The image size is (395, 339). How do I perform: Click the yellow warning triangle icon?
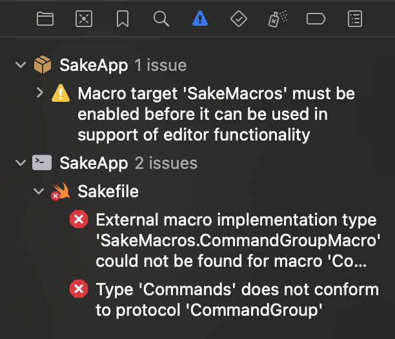pyautogui.click(x=61, y=93)
